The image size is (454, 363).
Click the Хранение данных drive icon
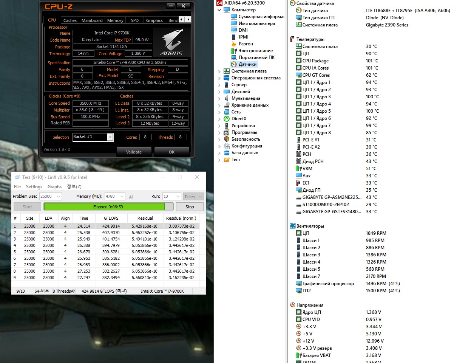pos(227,105)
